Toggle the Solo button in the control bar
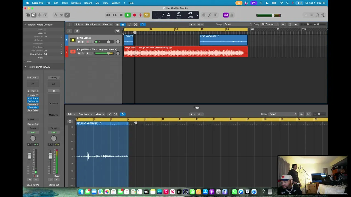The width and height of the screenshot is (351, 197). tap(216, 15)
